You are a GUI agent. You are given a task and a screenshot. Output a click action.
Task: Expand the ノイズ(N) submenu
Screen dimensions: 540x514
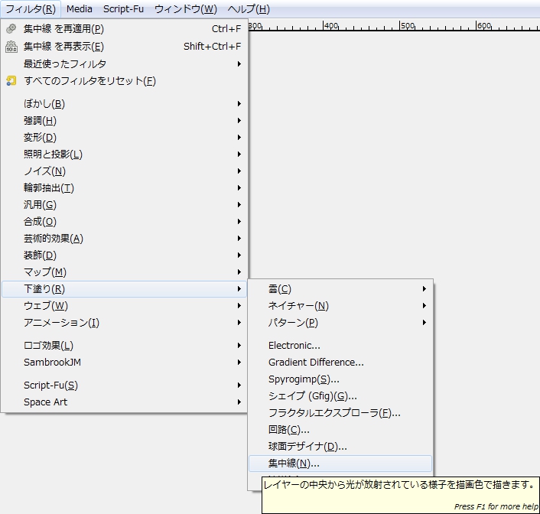[x=124, y=171]
